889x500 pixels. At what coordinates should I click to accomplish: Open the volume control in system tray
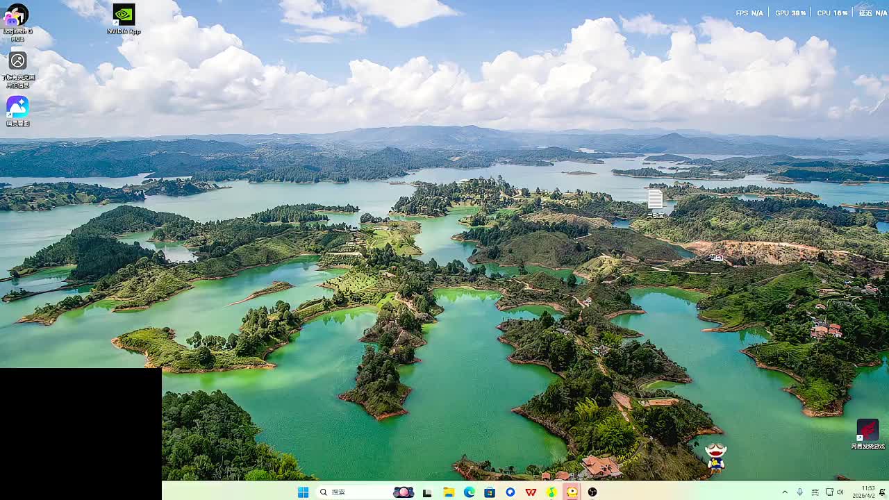coord(840,492)
